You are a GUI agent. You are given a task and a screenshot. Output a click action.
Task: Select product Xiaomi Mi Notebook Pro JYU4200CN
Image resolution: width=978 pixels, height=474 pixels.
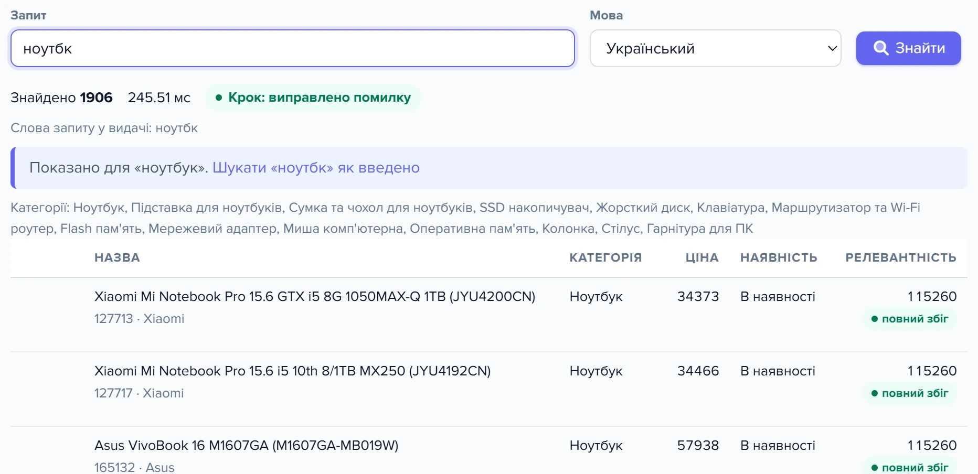coord(315,297)
